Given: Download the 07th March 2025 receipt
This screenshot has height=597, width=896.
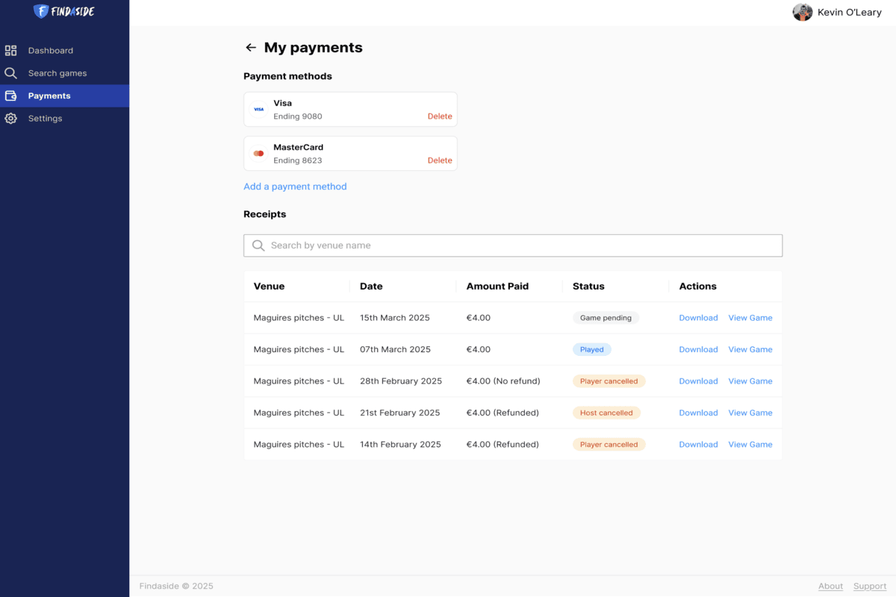Looking at the screenshot, I should [698, 349].
